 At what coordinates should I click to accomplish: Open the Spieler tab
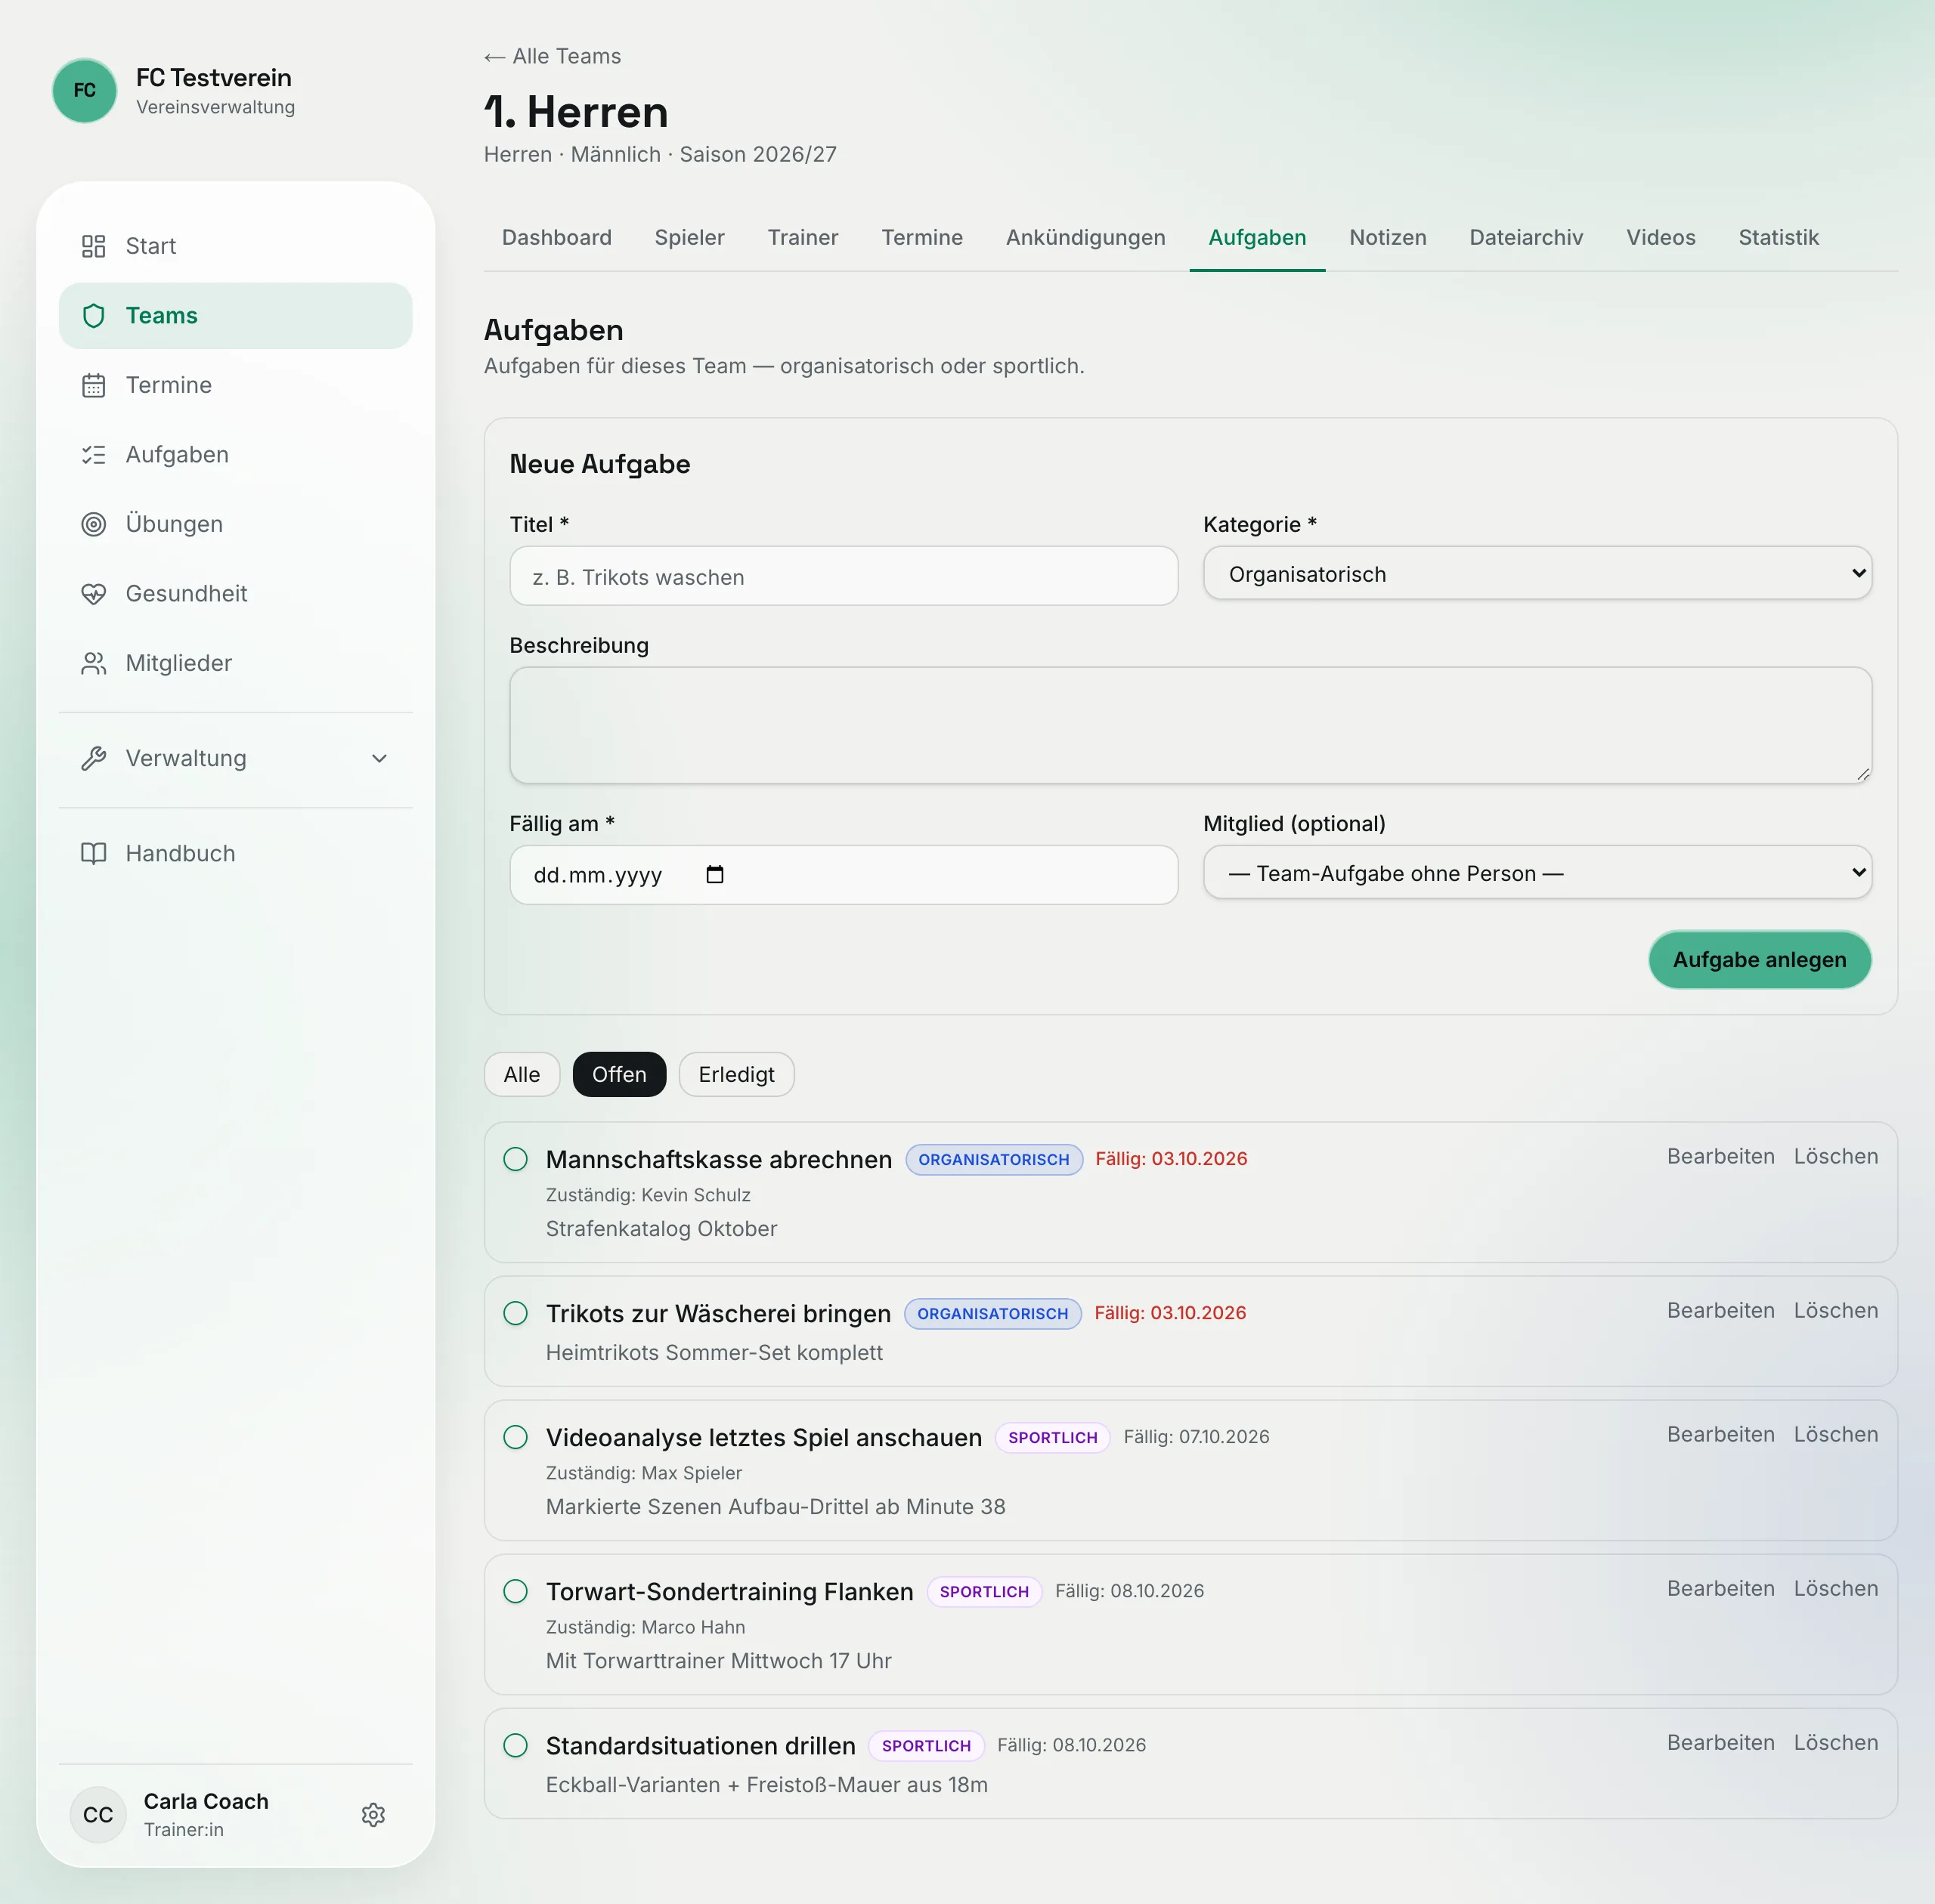tap(689, 237)
